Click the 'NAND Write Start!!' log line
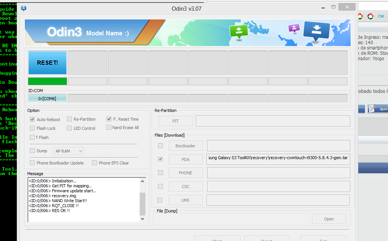 coord(58,201)
